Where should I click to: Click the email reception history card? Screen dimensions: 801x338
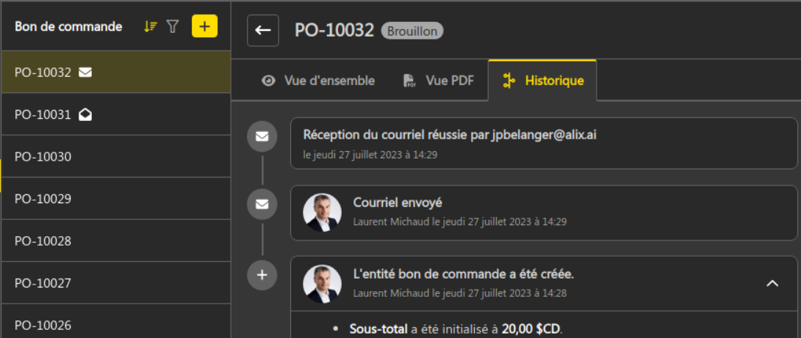pyautogui.click(x=544, y=143)
